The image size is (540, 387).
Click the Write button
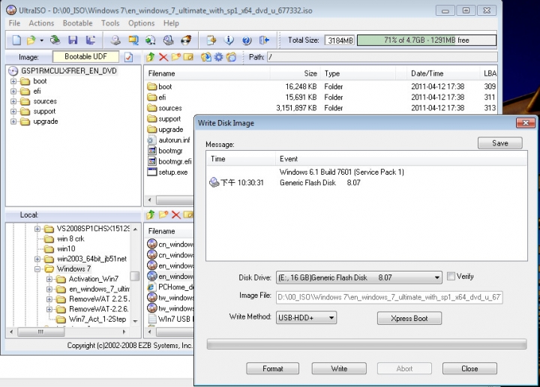click(339, 368)
